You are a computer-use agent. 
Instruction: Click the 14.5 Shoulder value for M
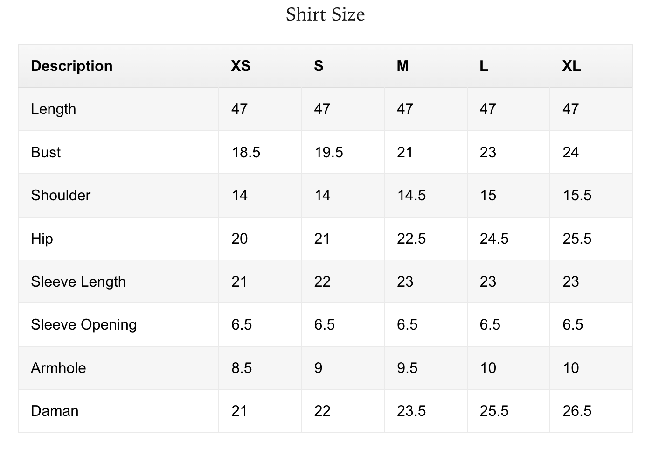tap(411, 195)
